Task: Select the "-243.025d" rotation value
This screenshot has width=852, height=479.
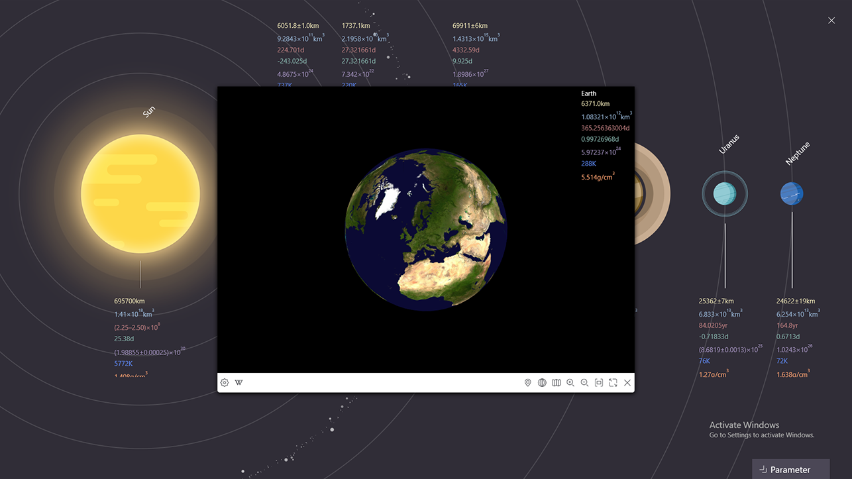Action: (x=292, y=62)
